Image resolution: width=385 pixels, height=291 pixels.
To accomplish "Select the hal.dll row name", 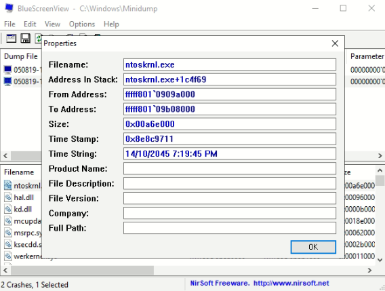I will [24, 197].
